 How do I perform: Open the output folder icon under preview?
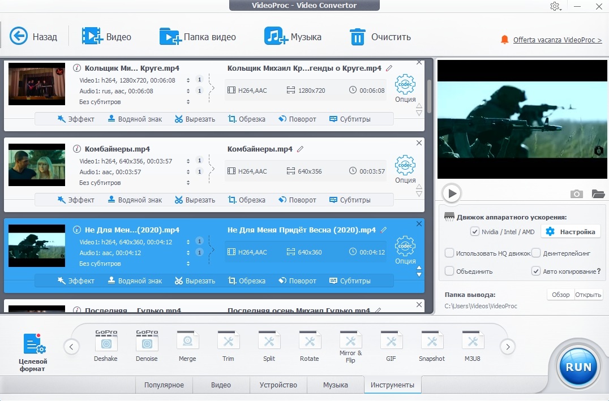click(598, 193)
